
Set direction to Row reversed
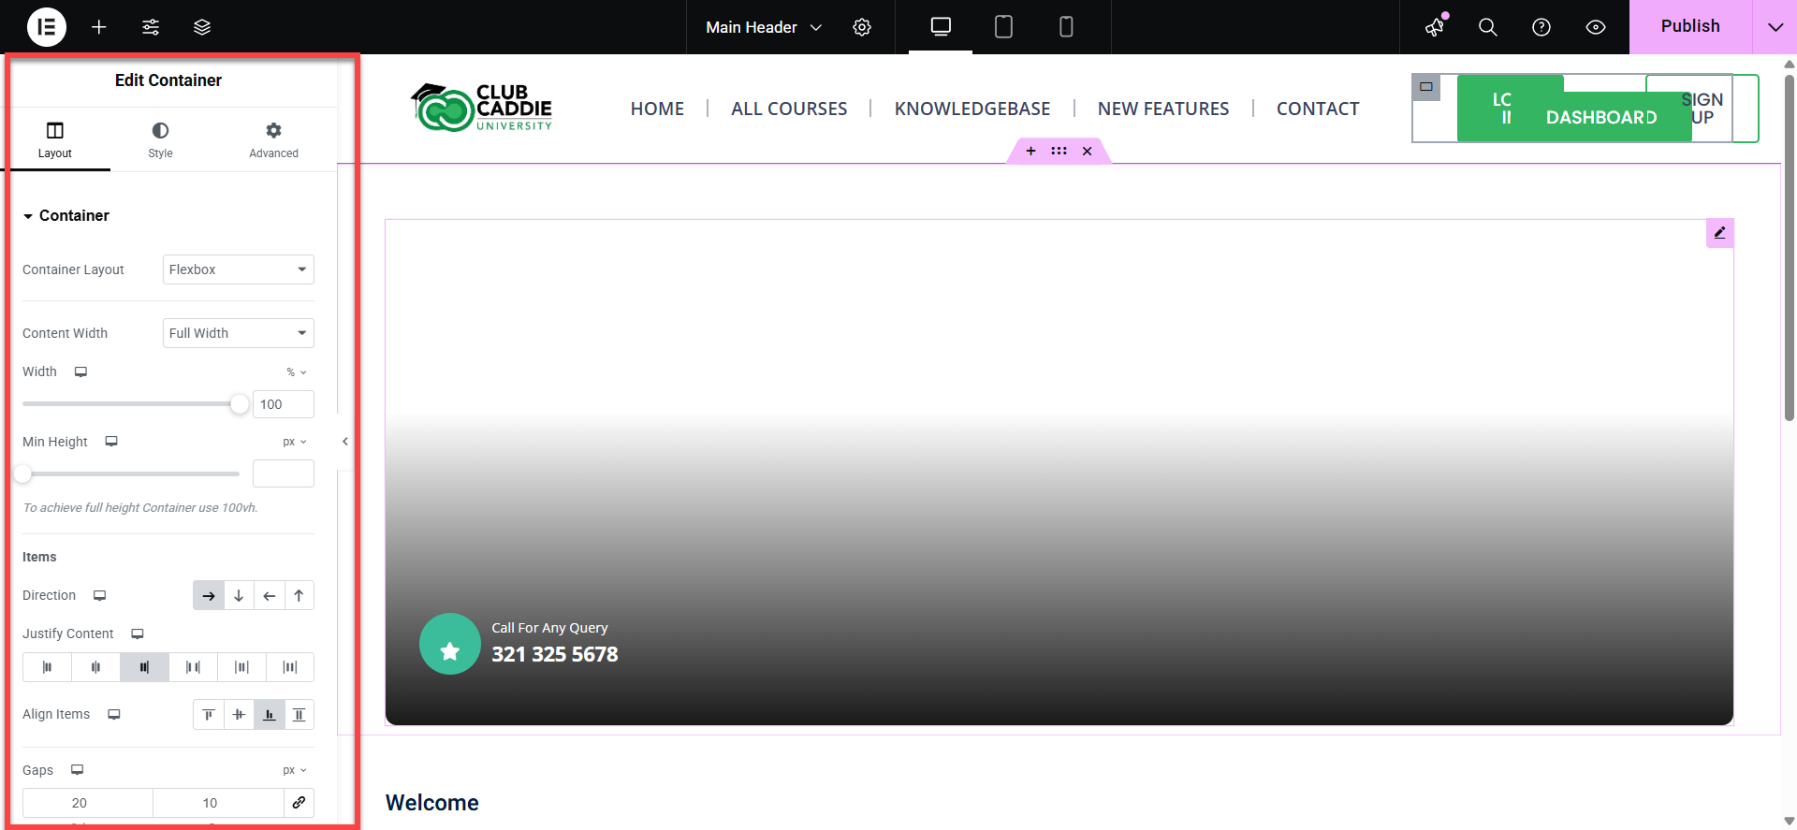[x=269, y=595]
